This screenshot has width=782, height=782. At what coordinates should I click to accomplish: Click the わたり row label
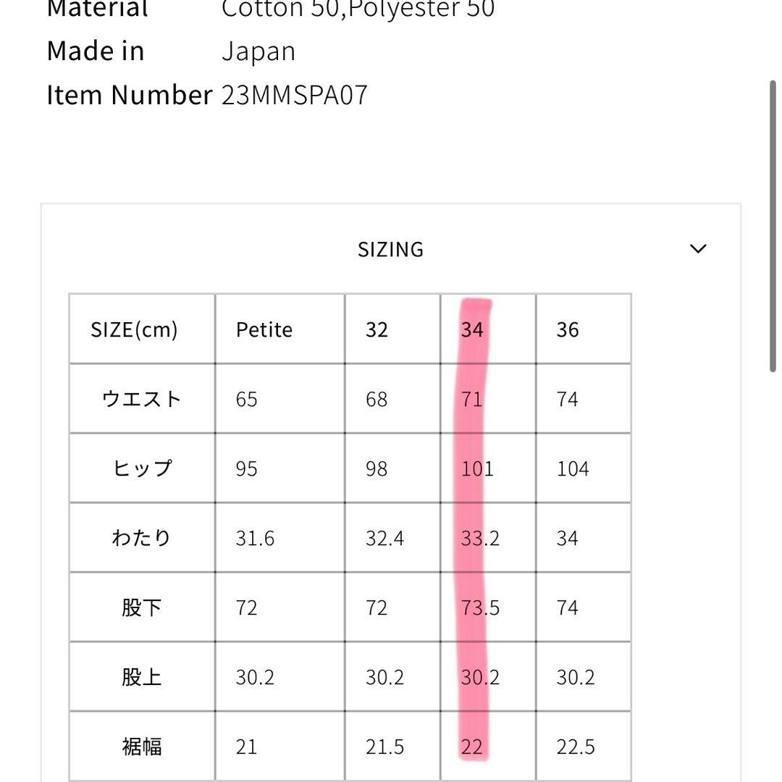[x=140, y=538]
